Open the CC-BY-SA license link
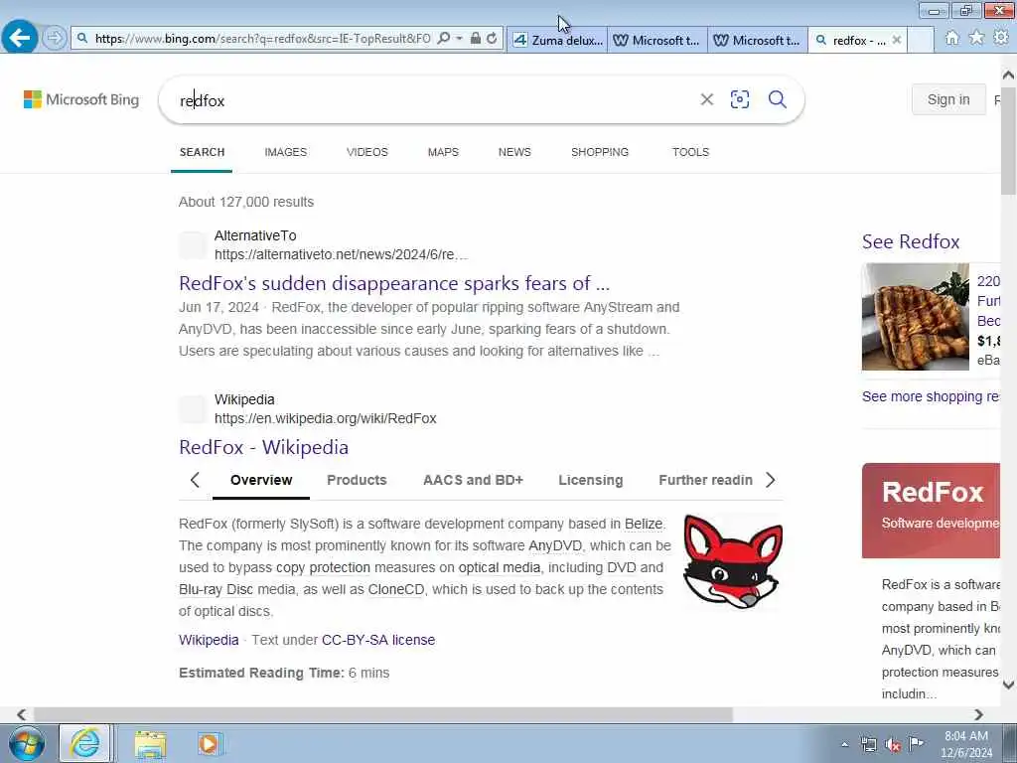This screenshot has width=1017, height=763. pyautogui.click(x=378, y=641)
